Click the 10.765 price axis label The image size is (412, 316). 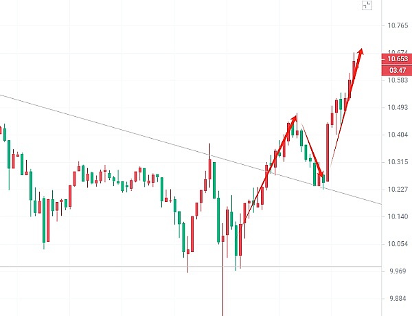[x=398, y=26]
